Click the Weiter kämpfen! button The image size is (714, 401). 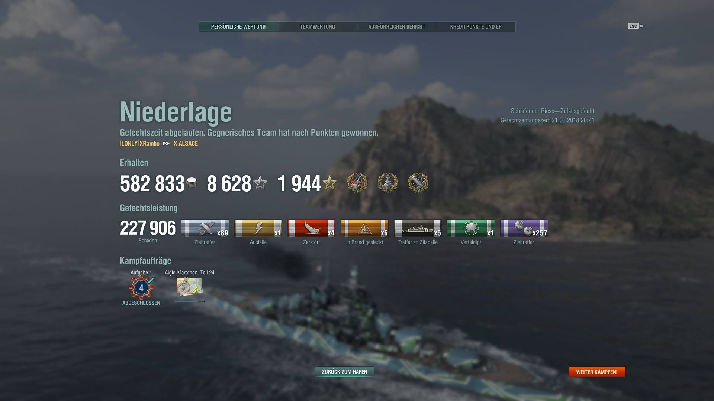pyautogui.click(x=597, y=372)
